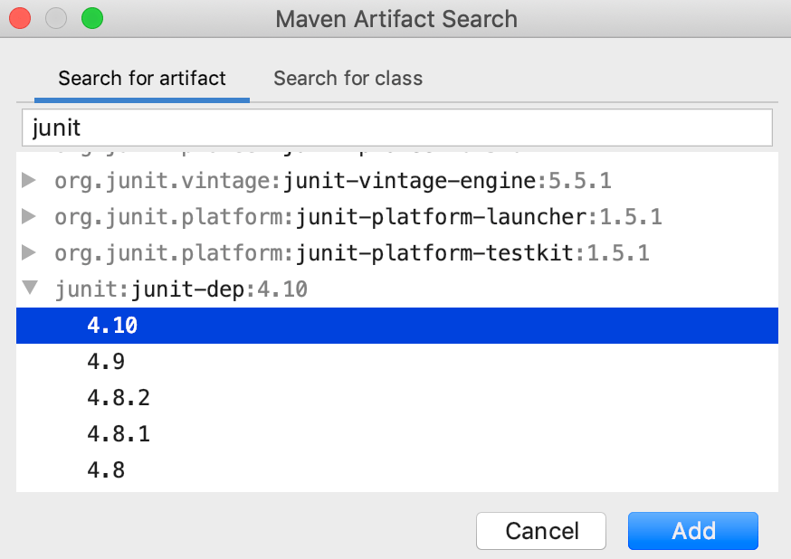
Task: Select the highlighted version 4.10 entry
Action: click(x=397, y=326)
